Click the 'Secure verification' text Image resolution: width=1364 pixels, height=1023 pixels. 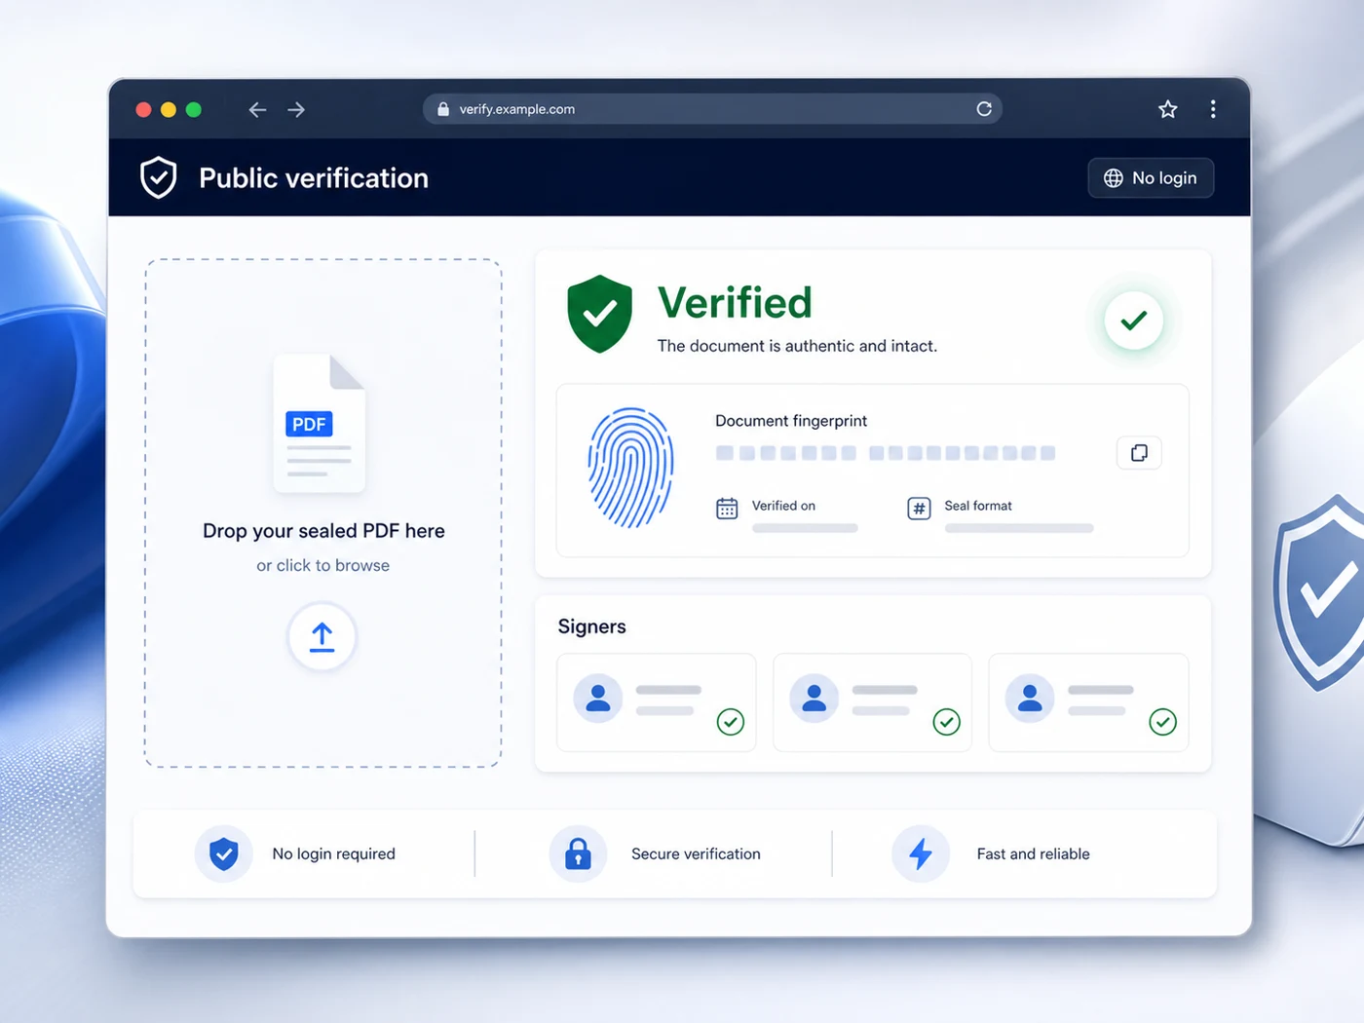coord(696,854)
